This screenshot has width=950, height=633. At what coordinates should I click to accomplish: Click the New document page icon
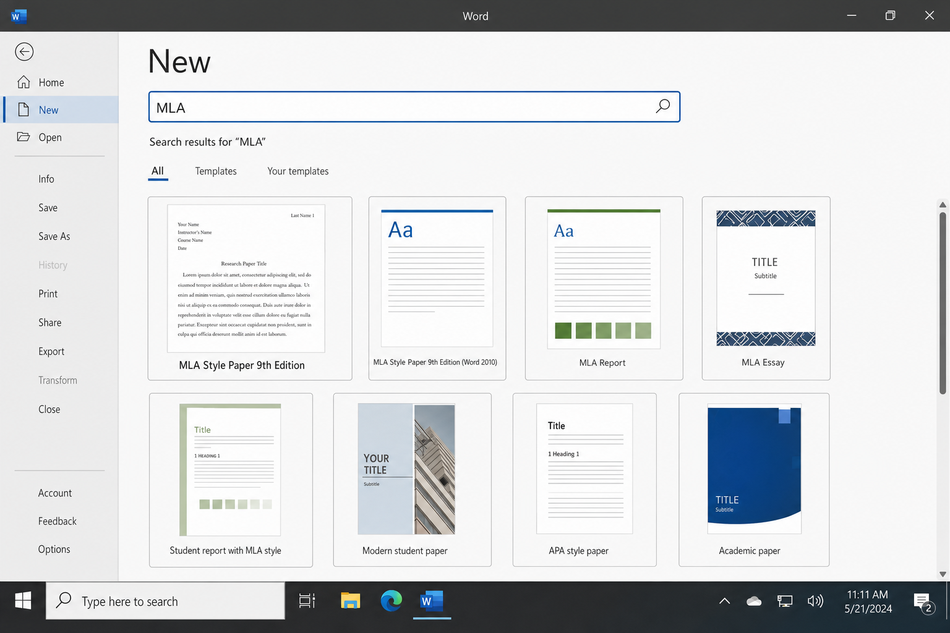click(x=24, y=109)
